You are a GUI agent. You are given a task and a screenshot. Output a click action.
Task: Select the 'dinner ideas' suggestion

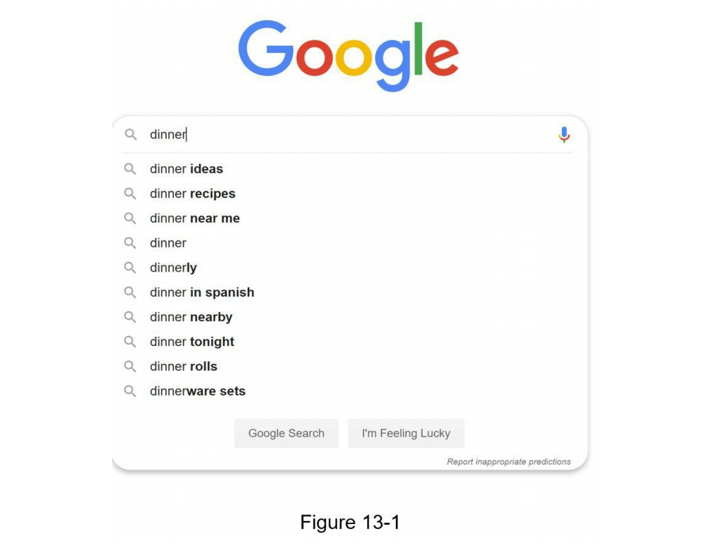[186, 169]
